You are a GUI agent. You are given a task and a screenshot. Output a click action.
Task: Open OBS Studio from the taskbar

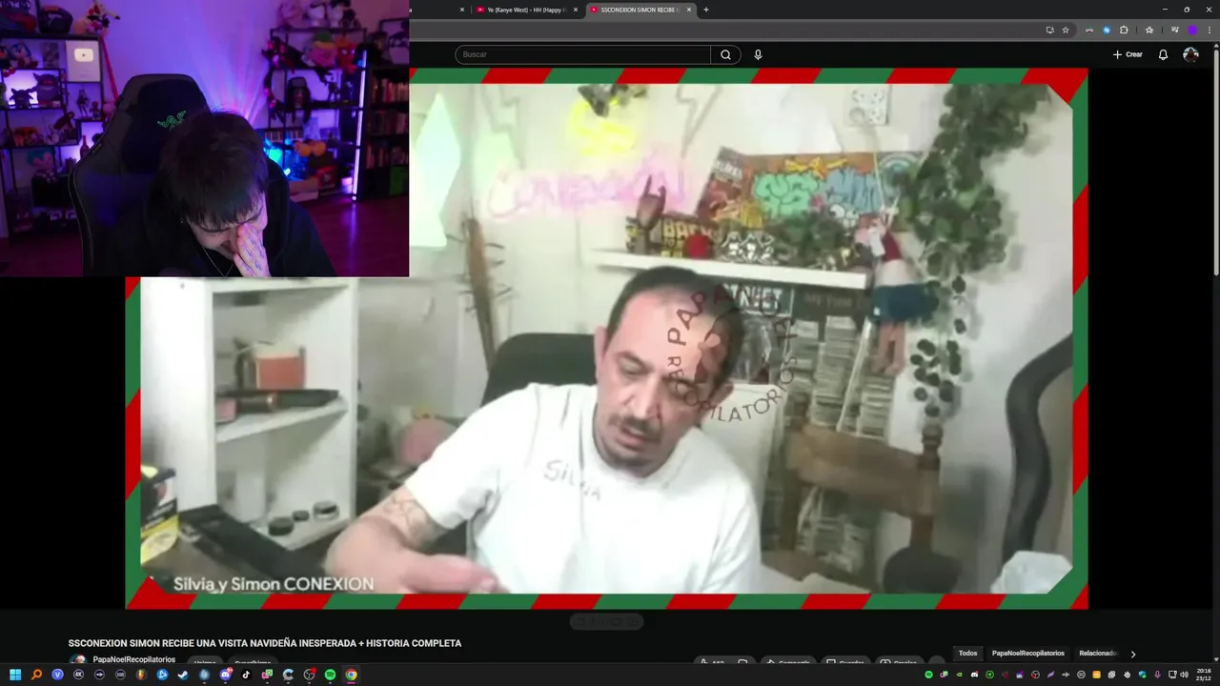[310, 675]
